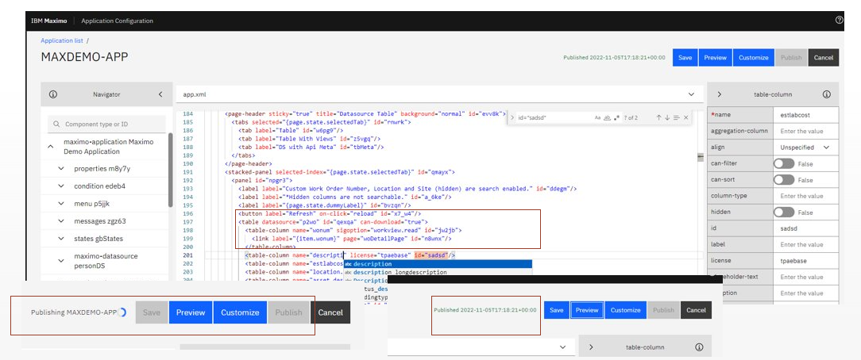Click the magnifier icon in the Navigator search box
Image resolution: width=861 pixels, height=360 pixels.
56,124
